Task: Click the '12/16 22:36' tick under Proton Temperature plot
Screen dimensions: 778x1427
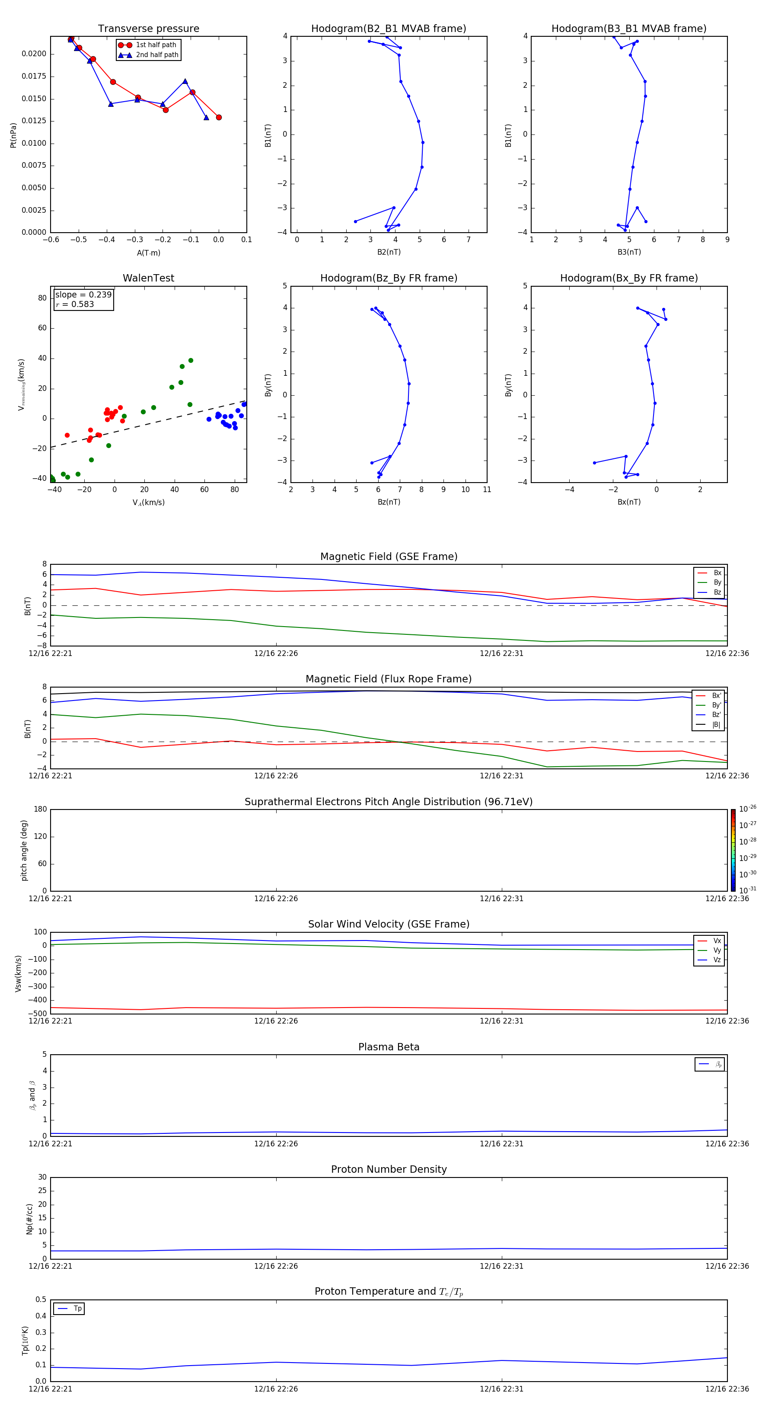Action: click(727, 1389)
